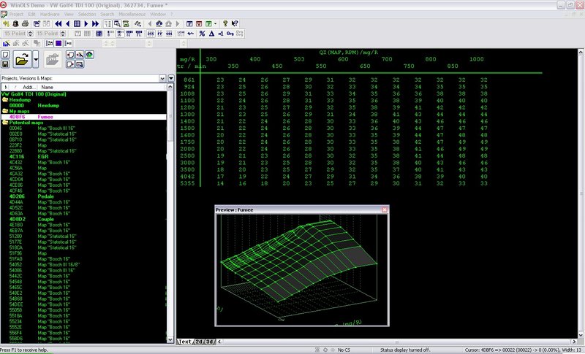Screen dimensions: 585x354
Task: Click the green scroll map icon
Action: tap(126, 24)
